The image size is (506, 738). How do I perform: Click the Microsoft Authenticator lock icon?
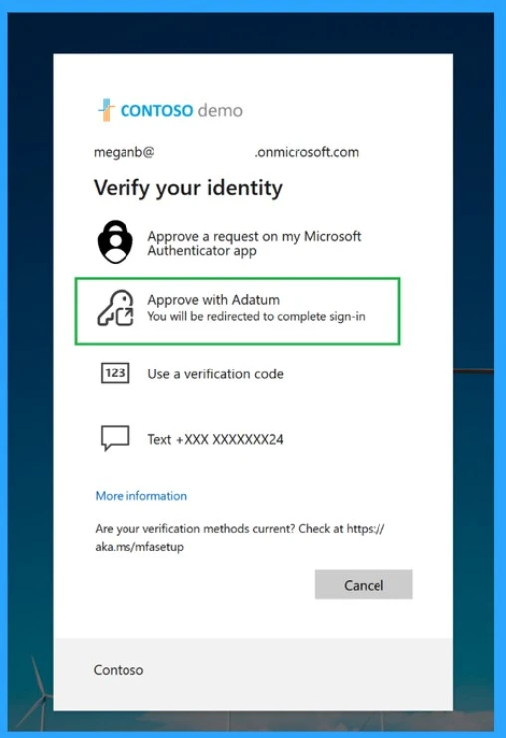(115, 242)
